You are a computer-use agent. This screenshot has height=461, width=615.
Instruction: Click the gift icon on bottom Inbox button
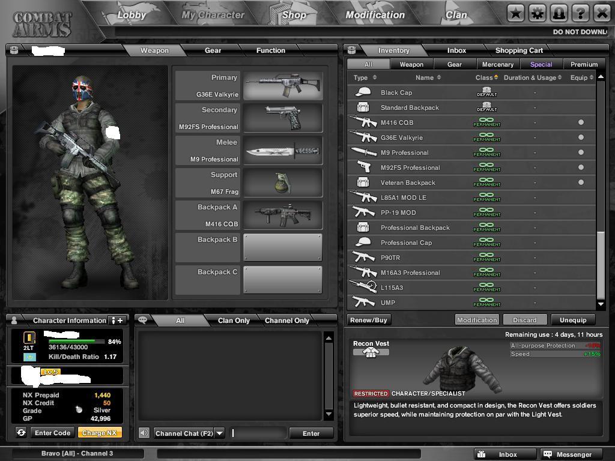[x=482, y=454]
